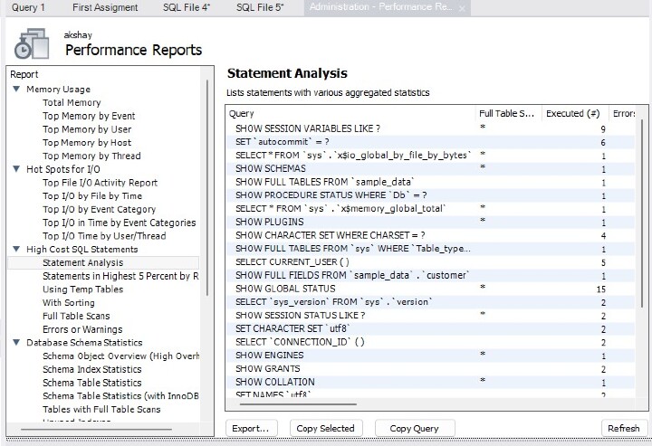Collapse the Memory Usage section
This screenshot has height=446, width=652.
point(16,90)
